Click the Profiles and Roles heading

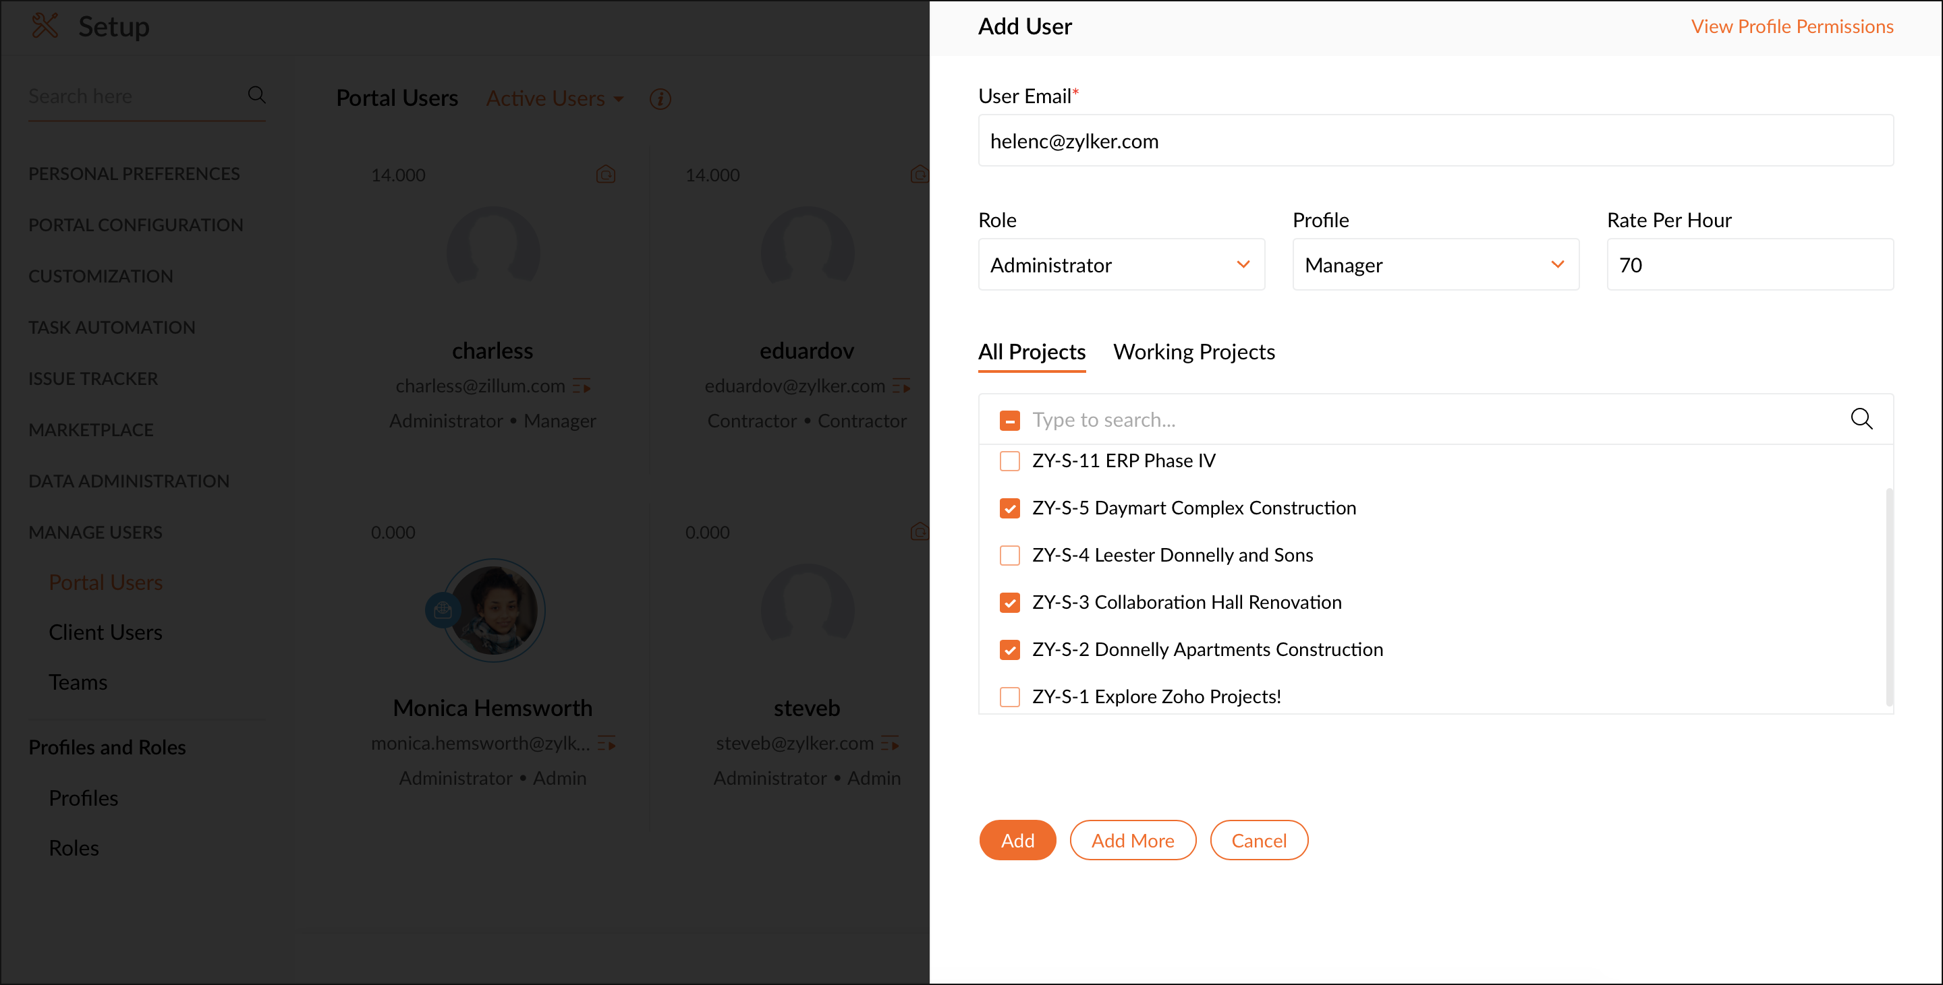pos(107,748)
